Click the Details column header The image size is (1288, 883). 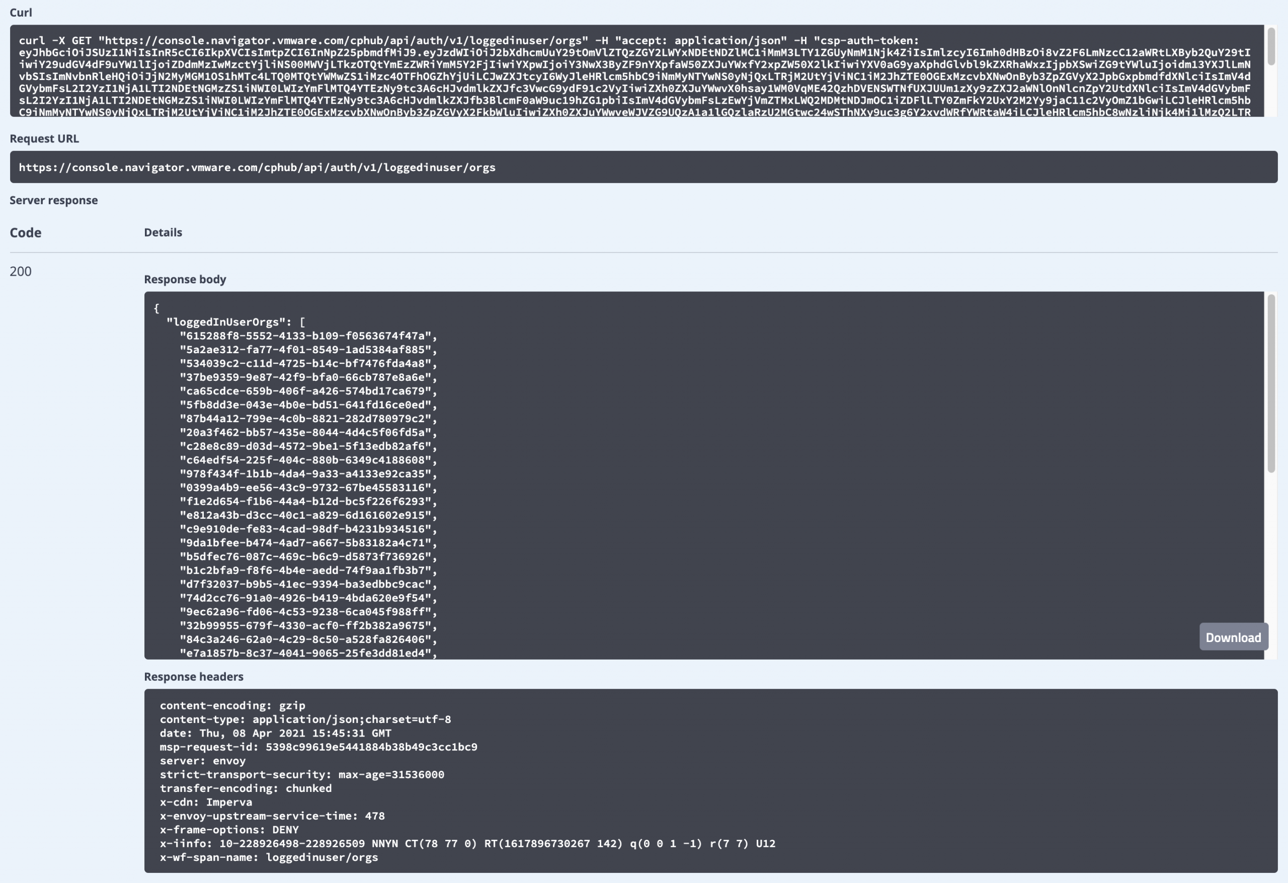(163, 232)
